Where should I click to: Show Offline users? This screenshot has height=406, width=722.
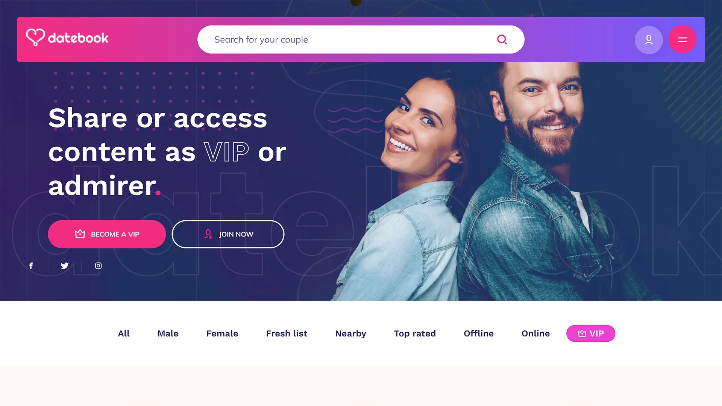click(479, 333)
